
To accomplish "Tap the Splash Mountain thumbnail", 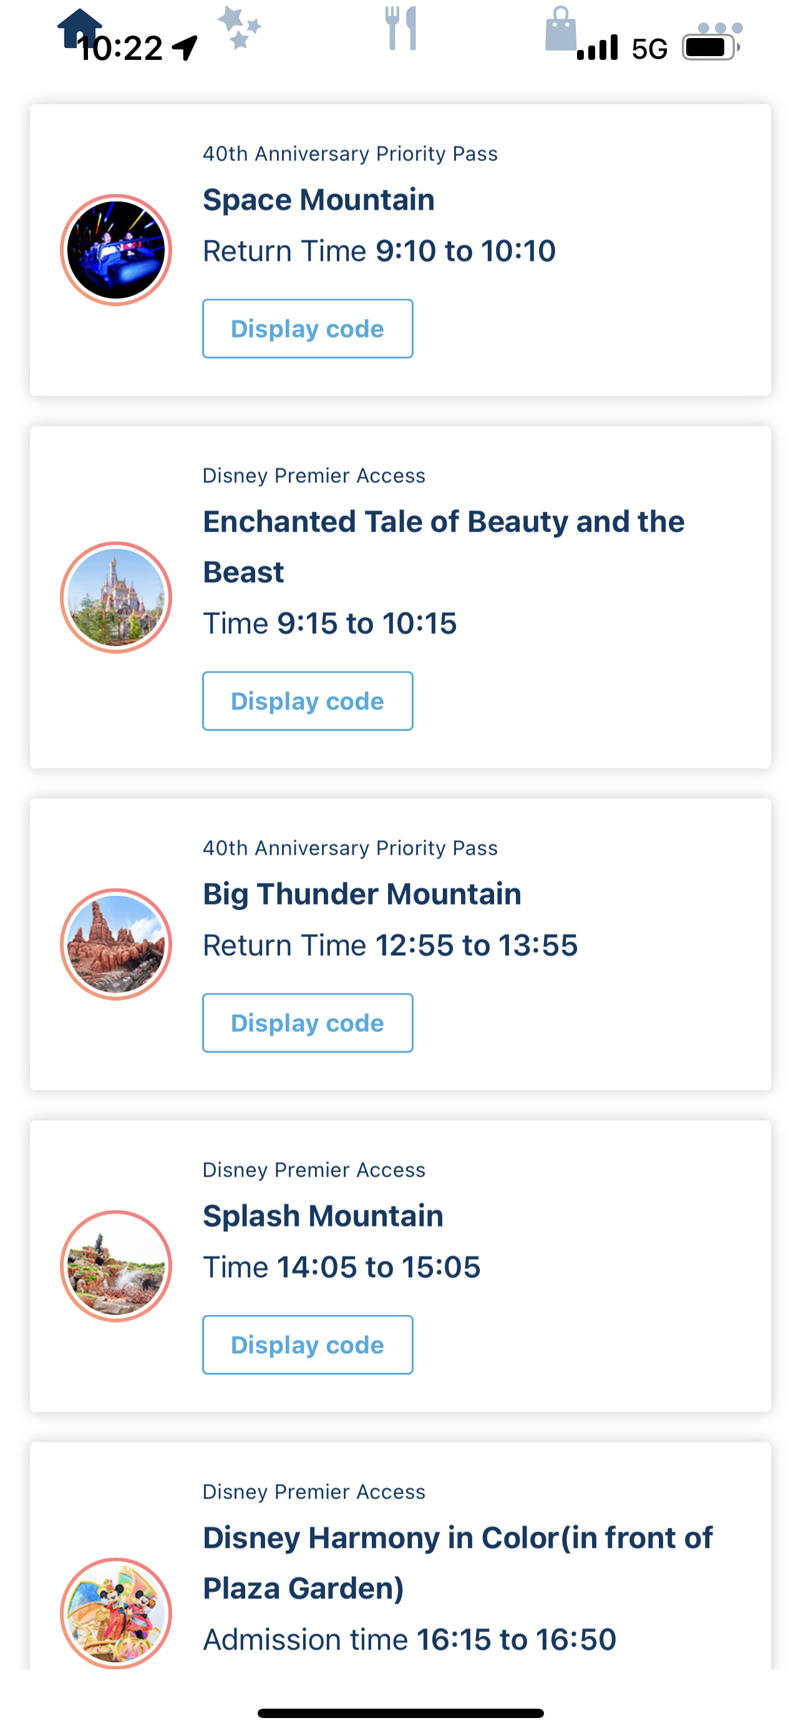I will pos(117,1266).
